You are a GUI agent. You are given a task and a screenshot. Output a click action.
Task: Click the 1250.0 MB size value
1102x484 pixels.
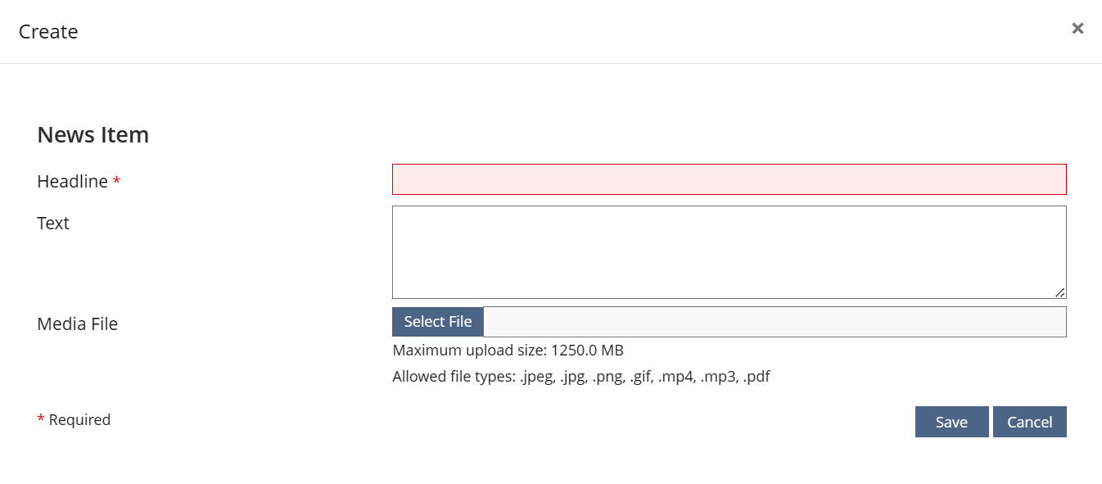click(x=587, y=351)
